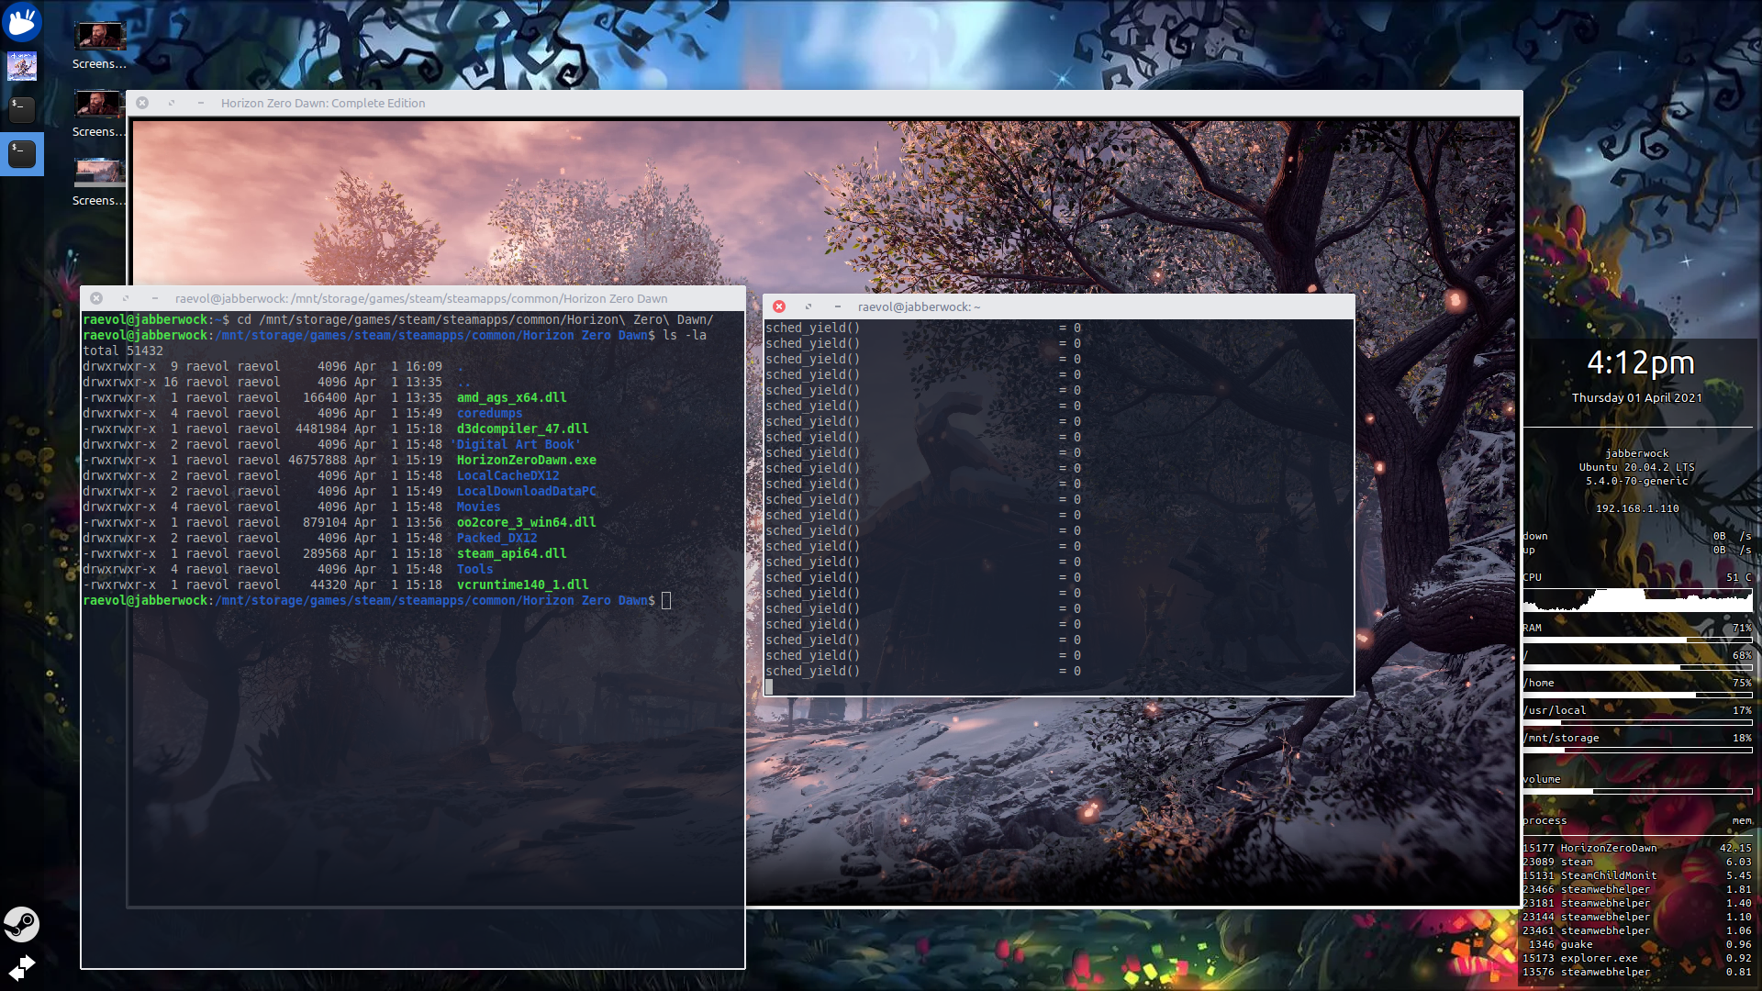Click the RAM 71% usage bar
Screen dimensions: 1762x991
tap(1638, 640)
